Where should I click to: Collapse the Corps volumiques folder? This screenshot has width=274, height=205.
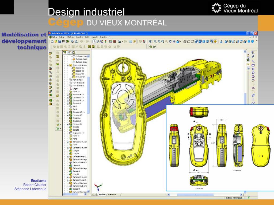(68, 65)
